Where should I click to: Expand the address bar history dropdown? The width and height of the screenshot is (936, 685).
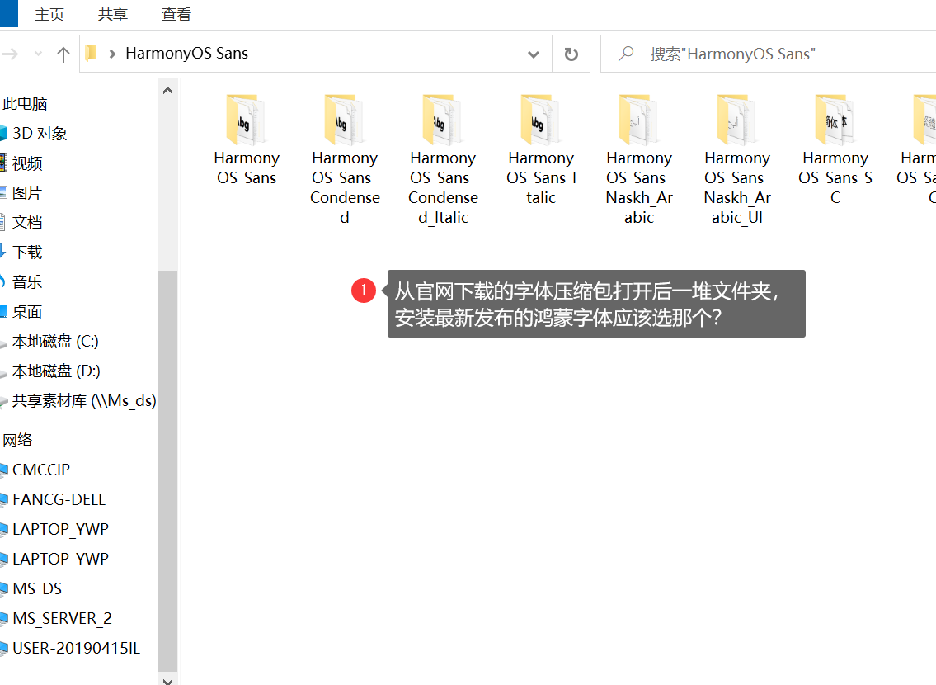[x=533, y=54]
